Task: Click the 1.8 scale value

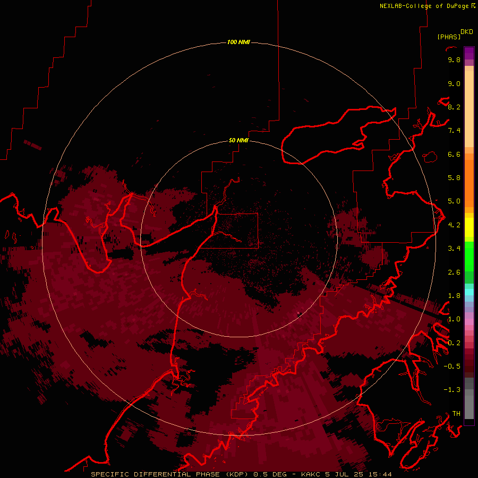Action: point(454,296)
